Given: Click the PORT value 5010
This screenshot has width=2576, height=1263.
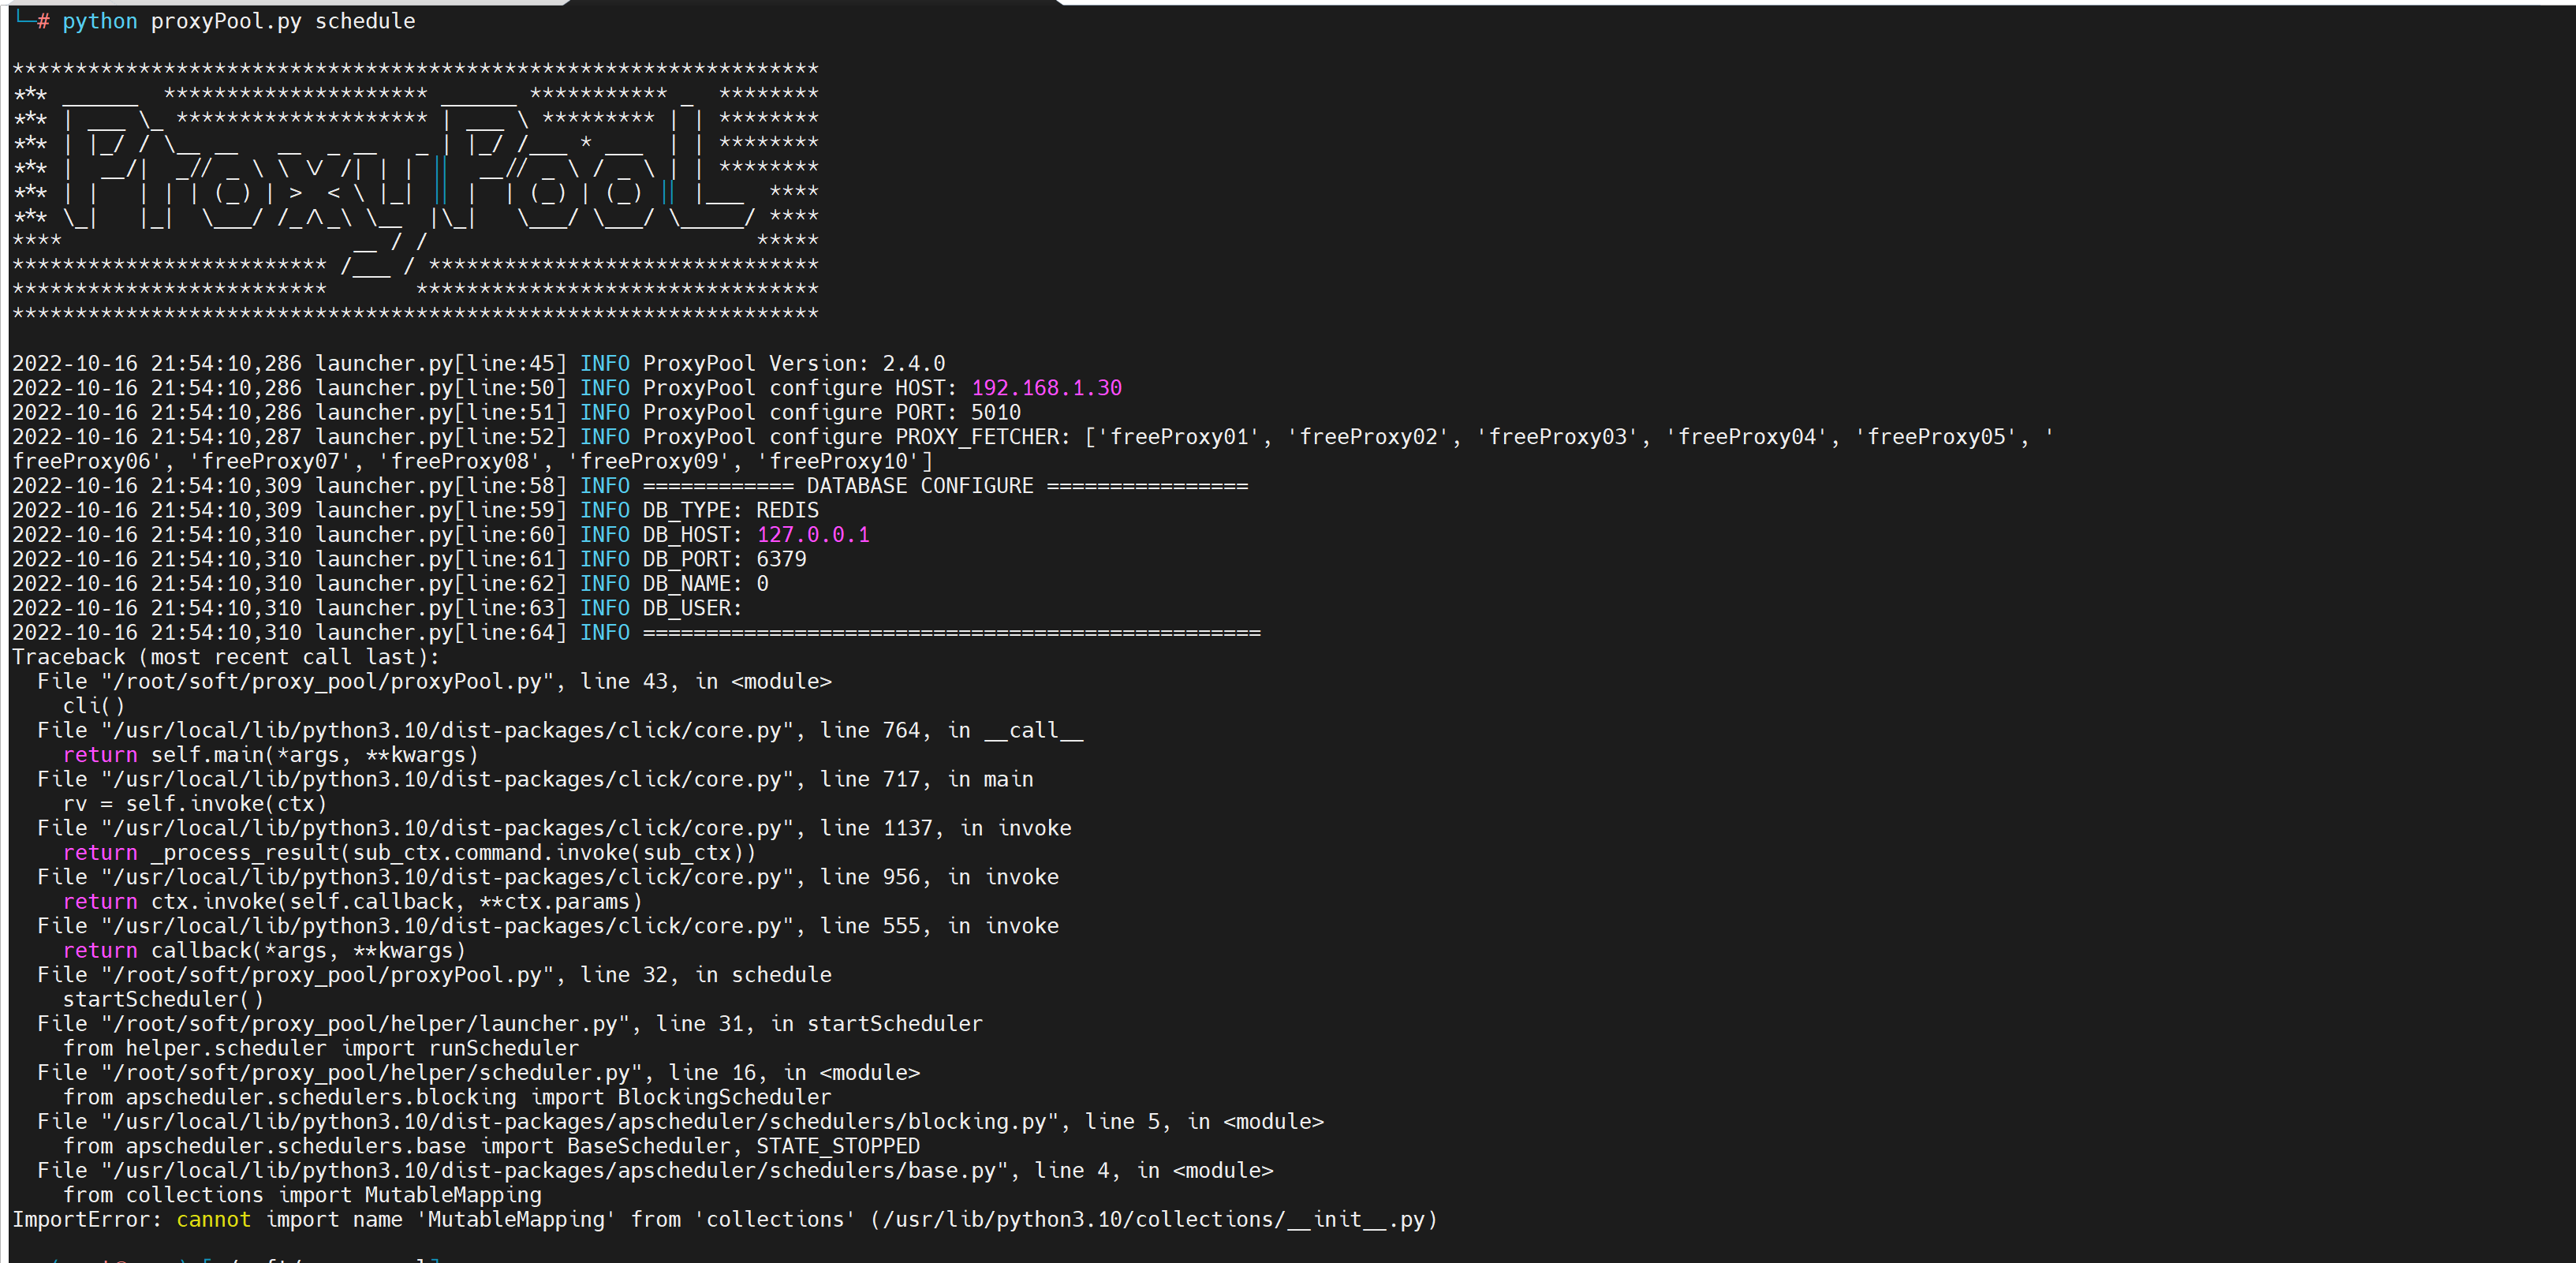Looking at the screenshot, I should point(995,413).
